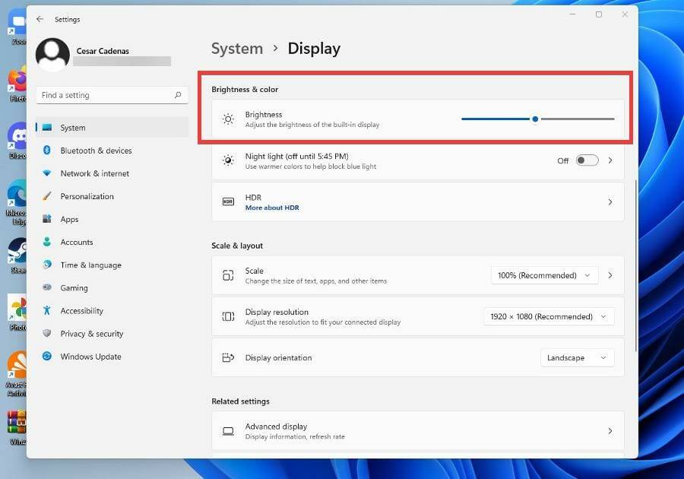The height and width of the screenshot is (479, 684).
Task: Open the Display resolution dropdown
Action: click(547, 316)
